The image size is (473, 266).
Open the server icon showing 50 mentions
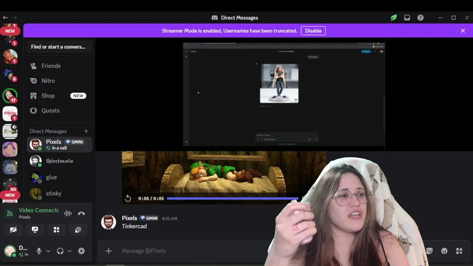click(x=10, y=184)
